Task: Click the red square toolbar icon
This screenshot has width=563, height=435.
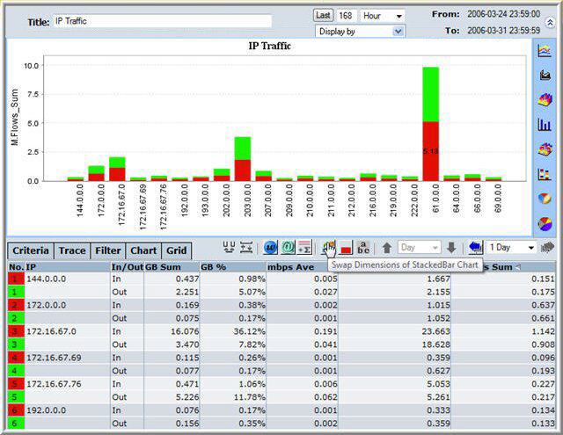Action: [346, 249]
